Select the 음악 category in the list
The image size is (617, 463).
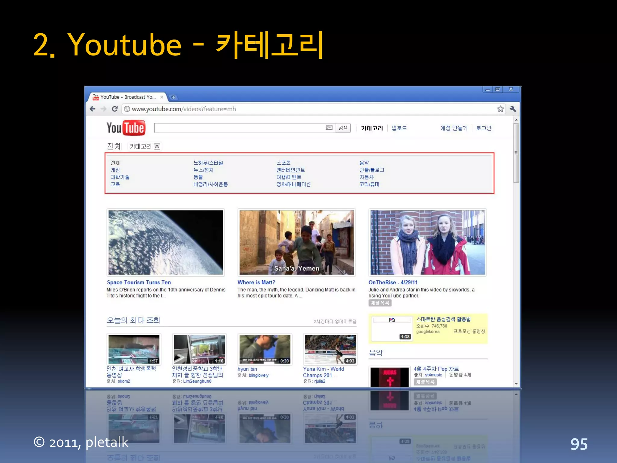tap(364, 163)
